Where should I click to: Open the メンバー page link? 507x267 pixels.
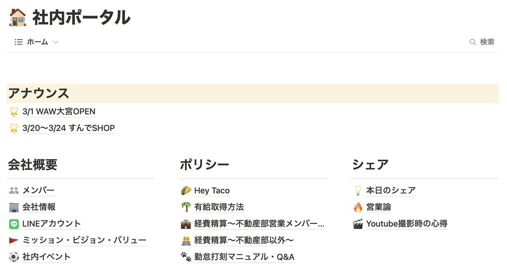(38, 191)
